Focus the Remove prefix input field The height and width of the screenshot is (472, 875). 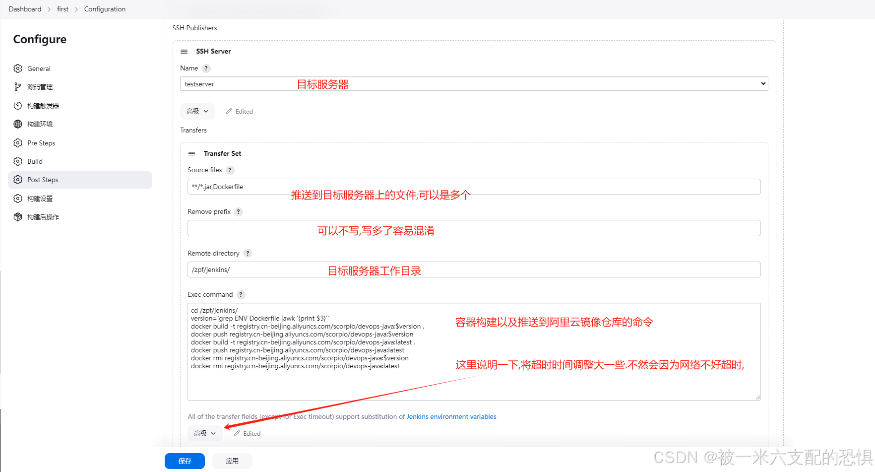pos(474,228)
